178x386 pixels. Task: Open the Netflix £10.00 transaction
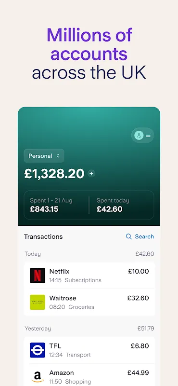click(89, 276)
